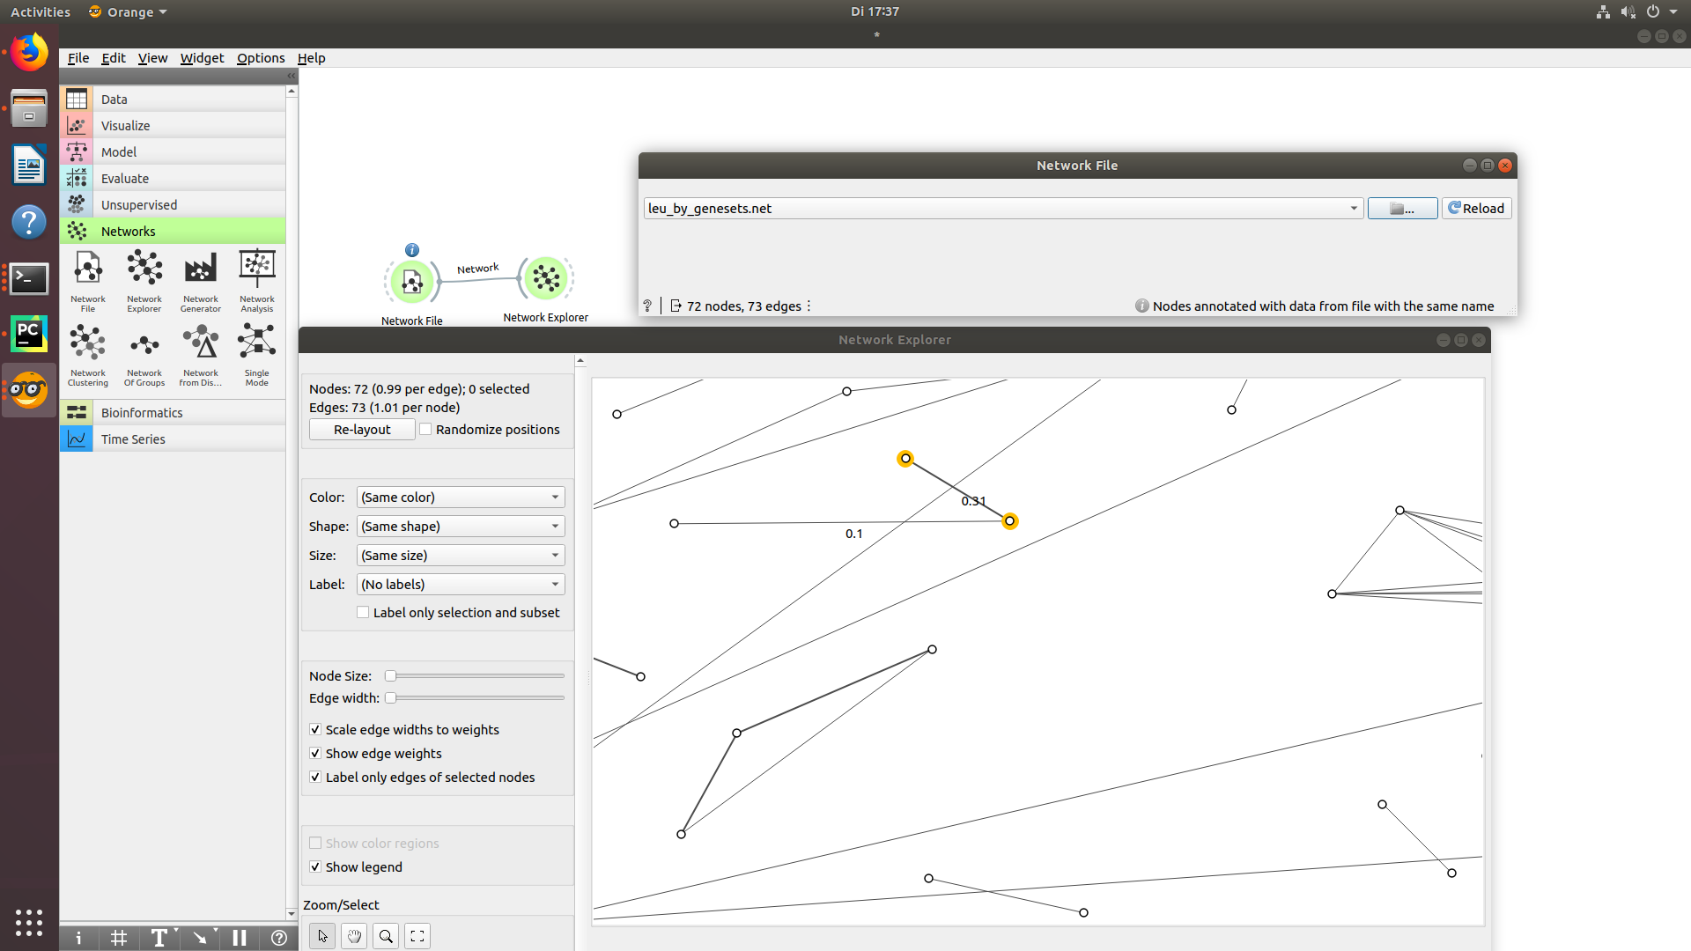Open the File menu
Viewport: 1691px width, 951px height.
click(x=78, y=58)
